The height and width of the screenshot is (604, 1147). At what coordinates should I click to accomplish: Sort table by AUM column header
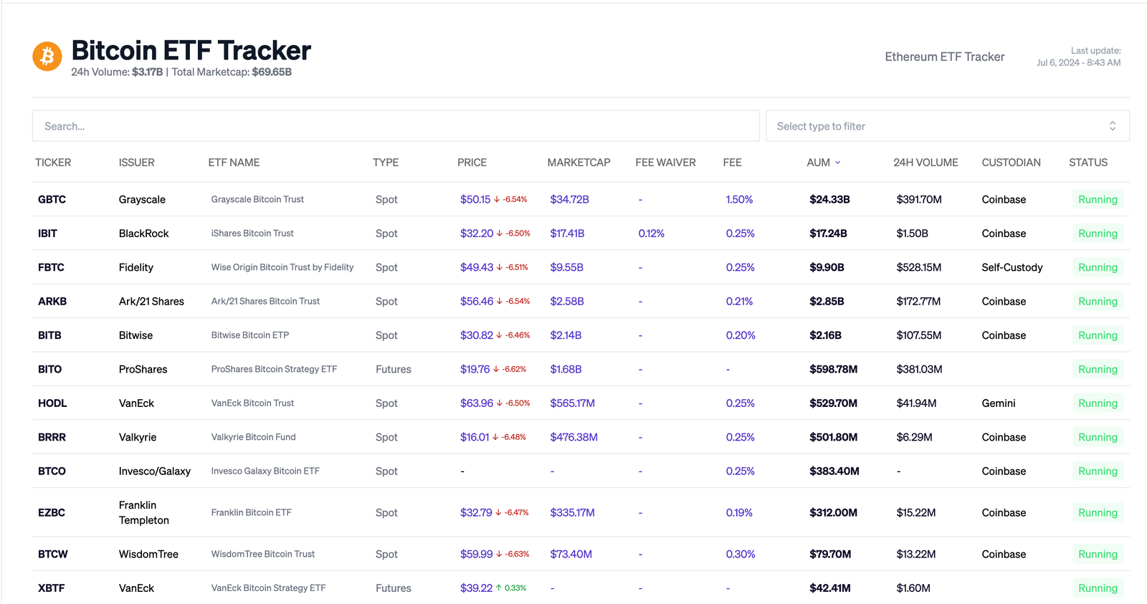tap(818, 163)
